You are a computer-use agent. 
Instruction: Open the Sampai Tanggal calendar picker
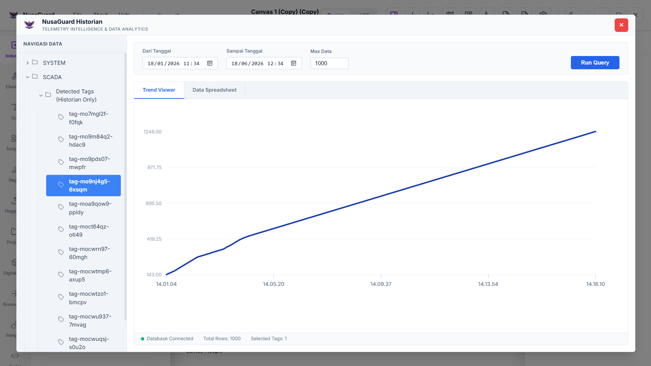click(294, 63)
